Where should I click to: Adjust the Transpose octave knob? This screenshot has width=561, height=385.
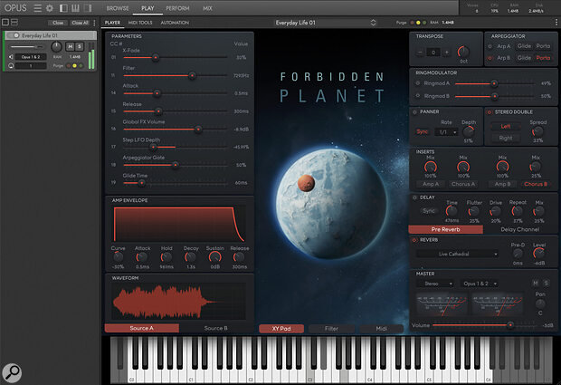point(463,52)
